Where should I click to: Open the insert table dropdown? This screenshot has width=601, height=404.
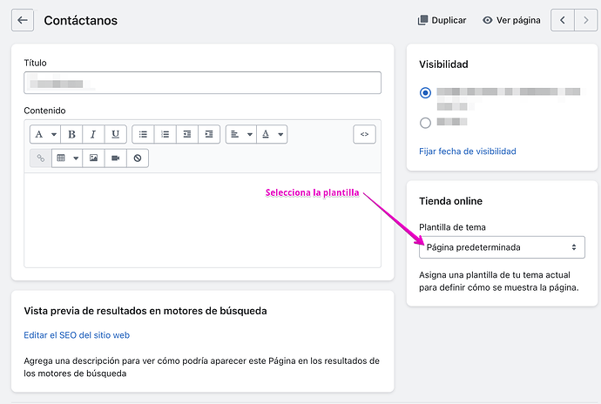tap(67, 158)
